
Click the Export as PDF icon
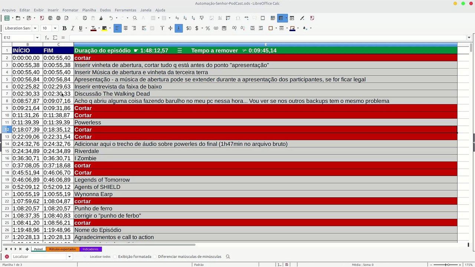[x=42, y=18]
